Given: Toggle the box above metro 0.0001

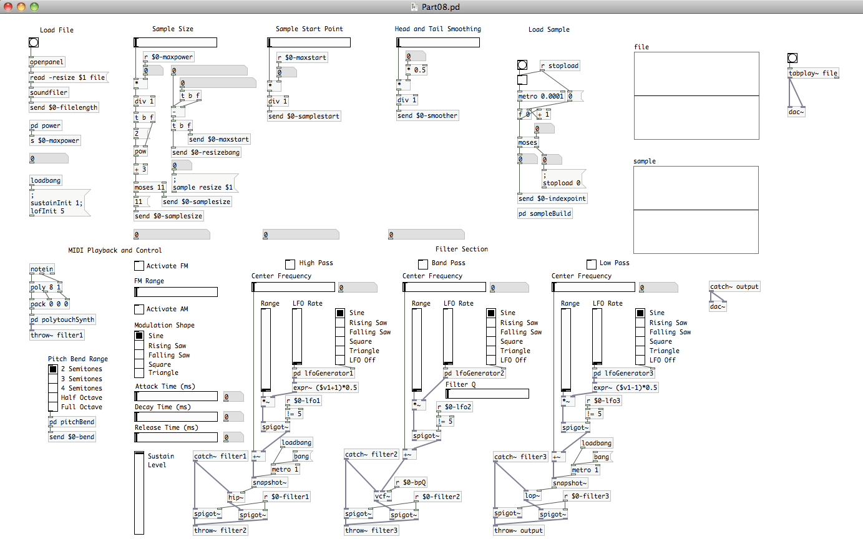Looking at the screenshot, I should click(x=522, y=80).
